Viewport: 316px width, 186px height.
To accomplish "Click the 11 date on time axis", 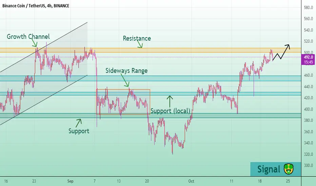I will (232, 181).
